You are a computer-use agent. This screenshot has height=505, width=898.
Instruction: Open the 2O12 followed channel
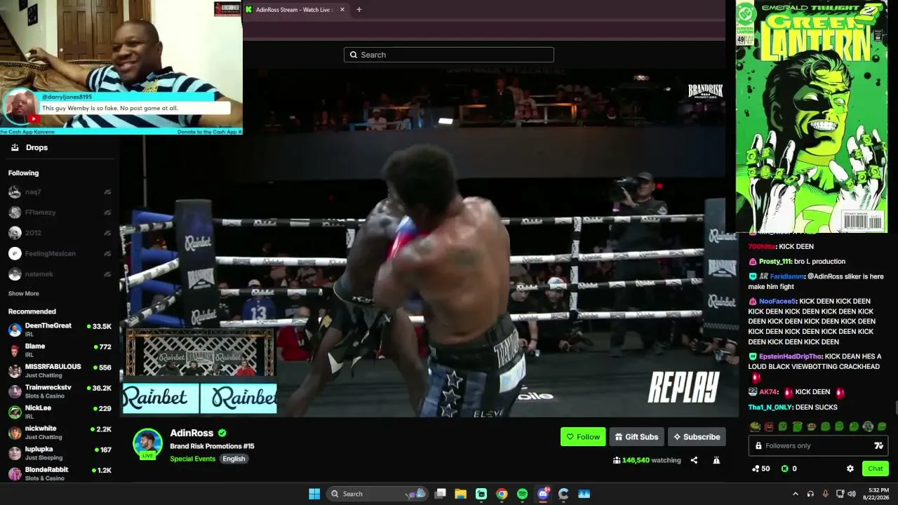[60, 233]
